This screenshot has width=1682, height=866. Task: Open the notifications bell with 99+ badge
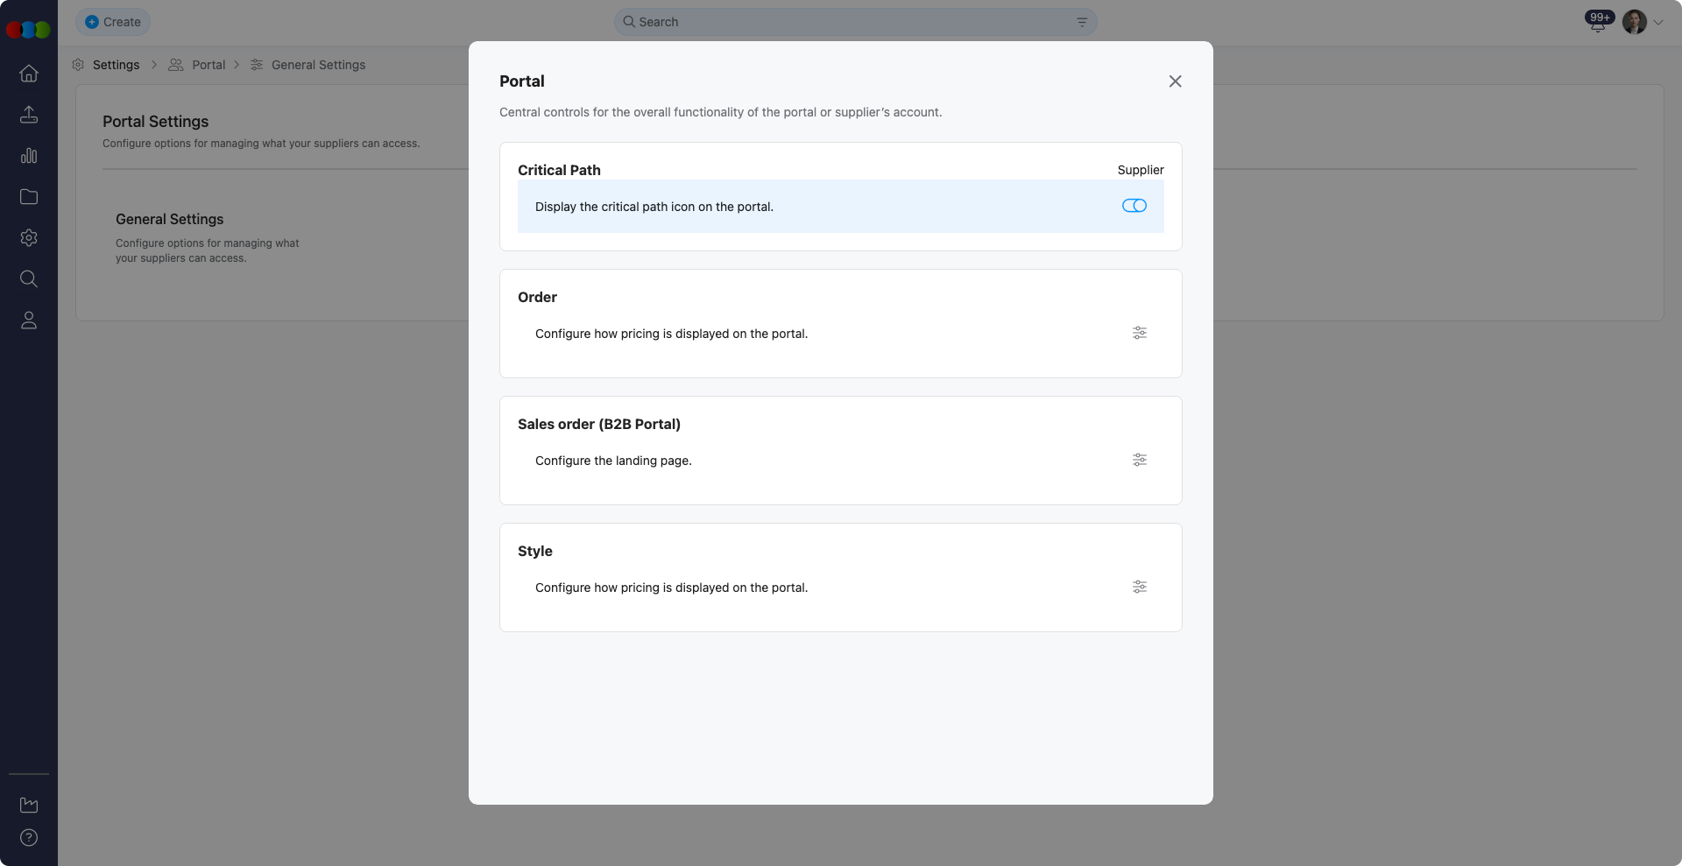[x=1597, y=24]
